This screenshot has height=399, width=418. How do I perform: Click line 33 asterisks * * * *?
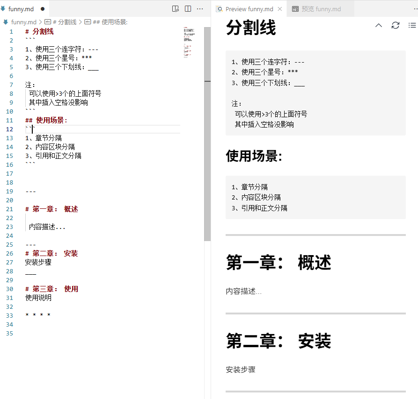(38, 315)
